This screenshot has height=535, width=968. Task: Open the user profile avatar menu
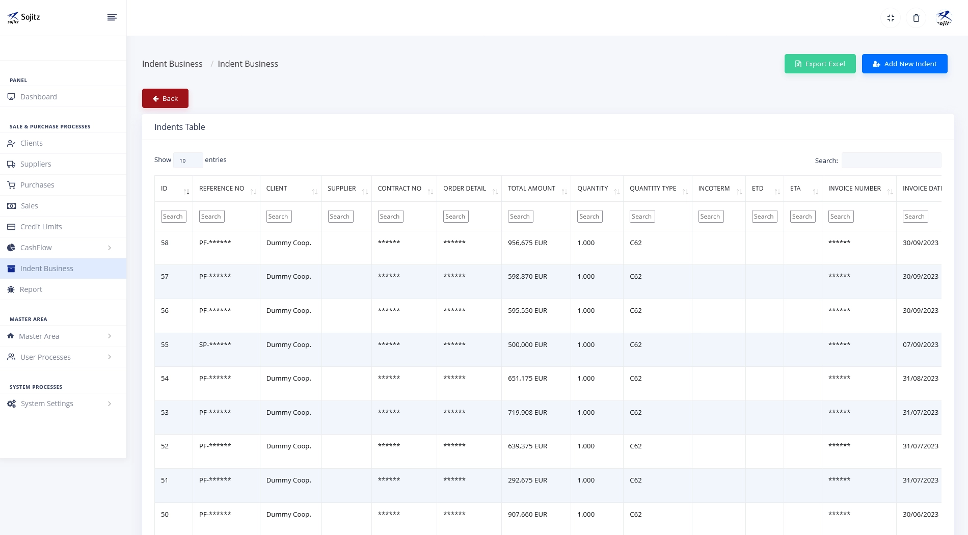pyautogui.click(x=944, y=18)
